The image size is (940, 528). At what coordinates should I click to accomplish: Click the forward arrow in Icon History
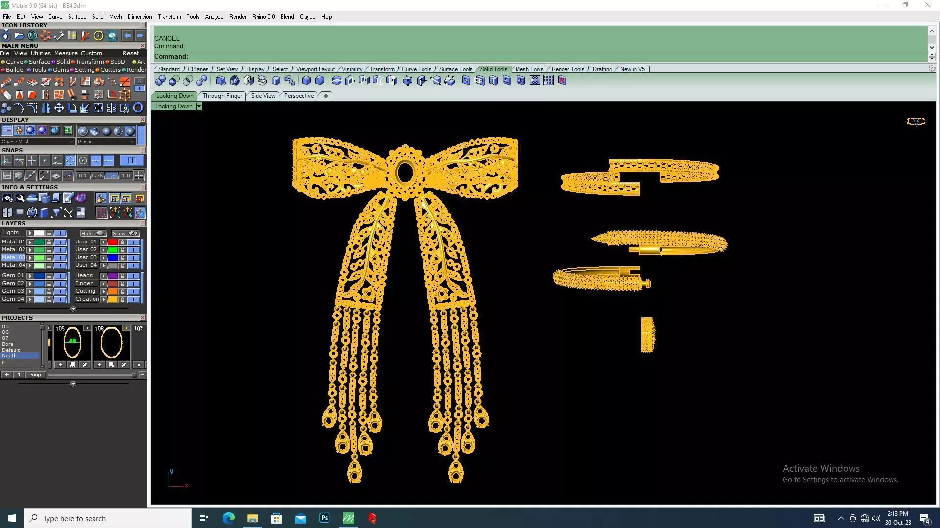140,36
